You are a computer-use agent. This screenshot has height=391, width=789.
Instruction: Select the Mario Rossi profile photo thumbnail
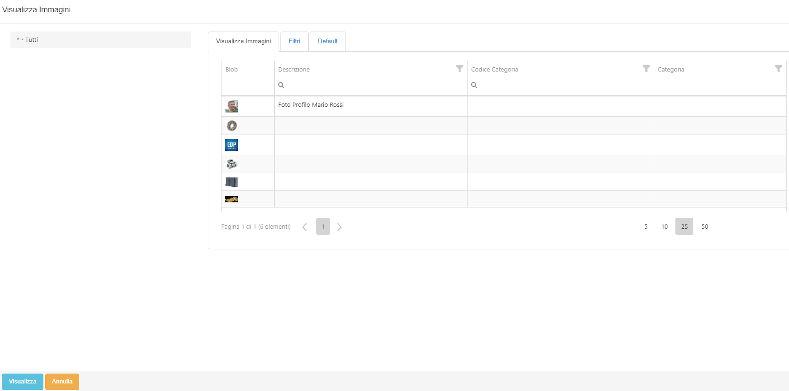coord(231,106)
